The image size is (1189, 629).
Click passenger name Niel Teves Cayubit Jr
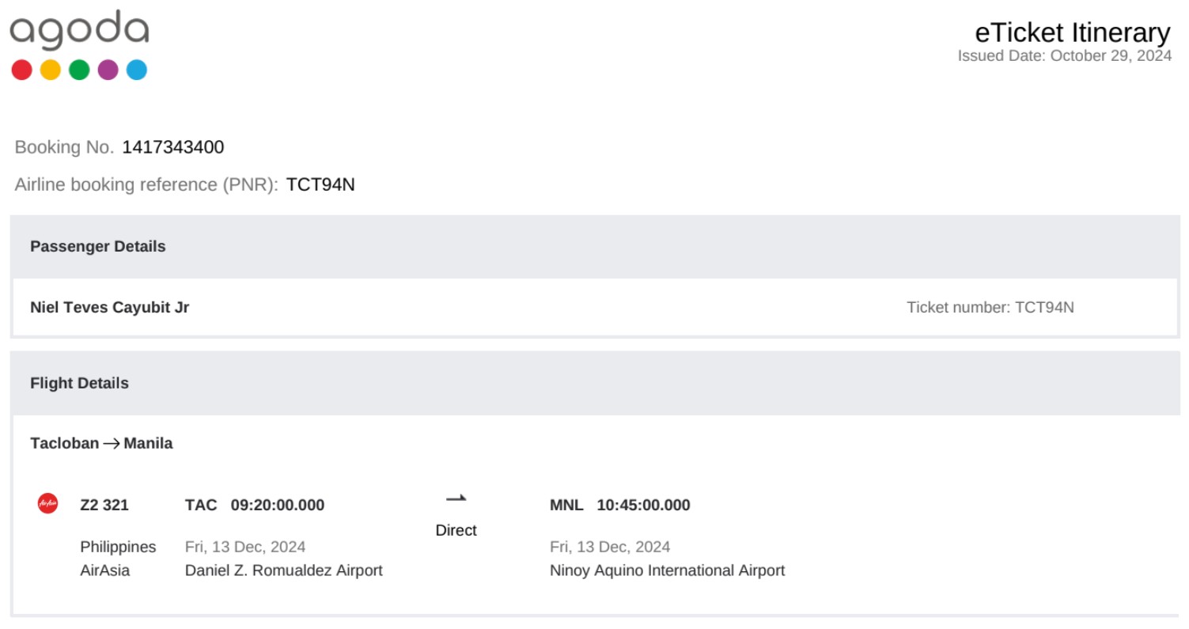tap(110, 307)
